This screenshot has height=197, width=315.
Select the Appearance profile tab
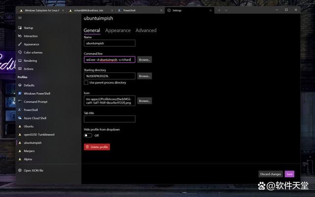tap(118, 31)
